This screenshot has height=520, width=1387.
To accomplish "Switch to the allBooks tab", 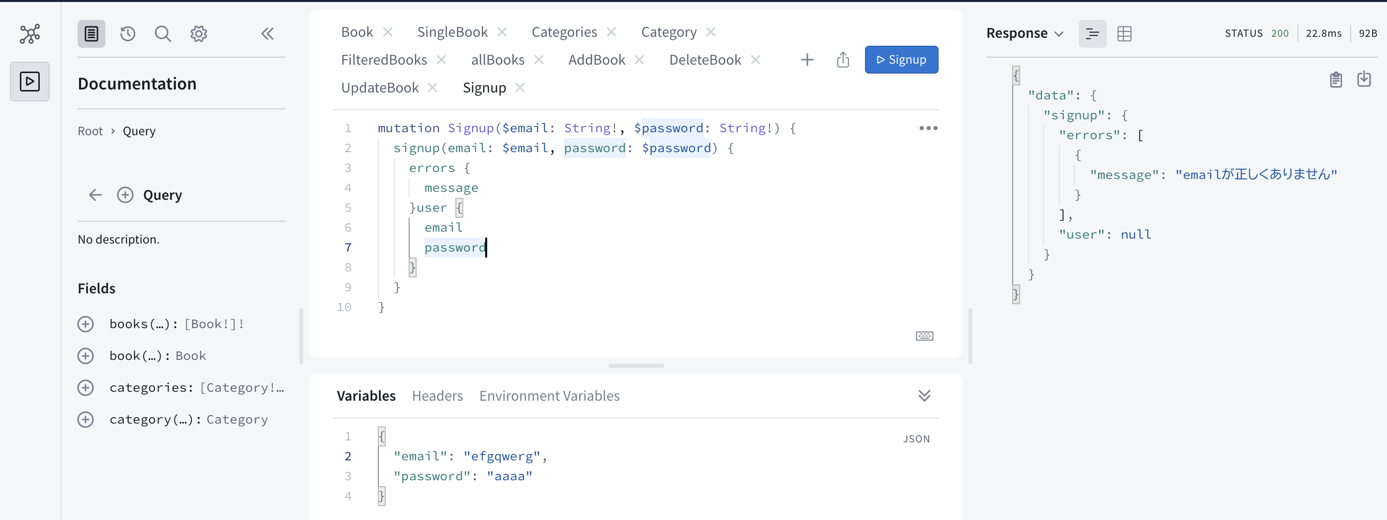I will (x=498, y=60).
